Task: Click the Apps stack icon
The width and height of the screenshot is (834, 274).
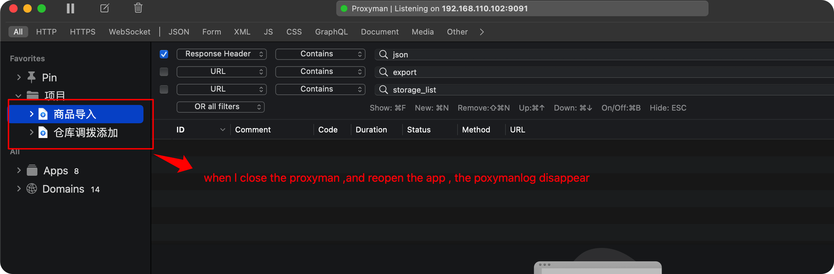Action: [32, 170]
